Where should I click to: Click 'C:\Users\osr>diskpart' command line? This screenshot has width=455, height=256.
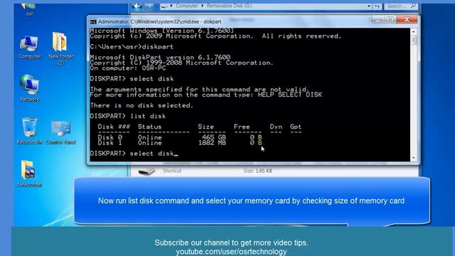[132, 47]
